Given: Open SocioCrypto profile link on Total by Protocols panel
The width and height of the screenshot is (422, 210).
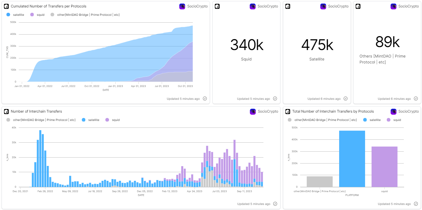Looking at the screenshot, I should click(409, 111).
